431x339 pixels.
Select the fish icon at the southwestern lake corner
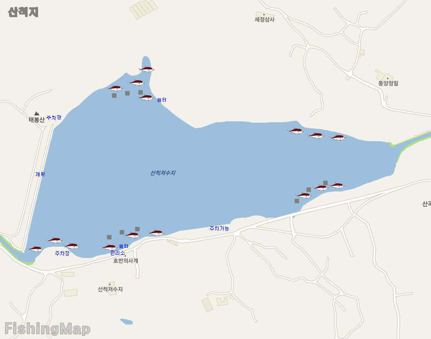point(35,248)
